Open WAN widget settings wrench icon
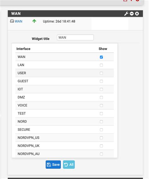The width and height of the screenshot is (149, 179). [126, 14]
